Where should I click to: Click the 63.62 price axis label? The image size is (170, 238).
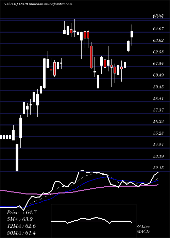click(x=158, y=40)
